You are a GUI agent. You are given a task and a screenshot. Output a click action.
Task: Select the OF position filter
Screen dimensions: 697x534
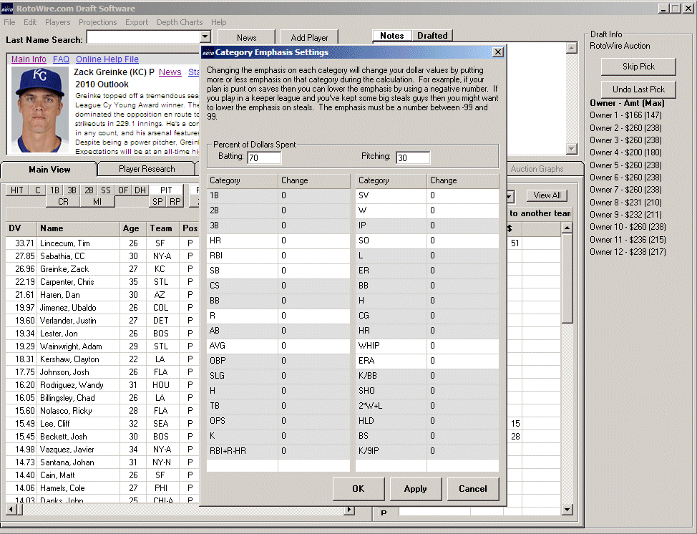pyautogui.click(x=123, y=190)
